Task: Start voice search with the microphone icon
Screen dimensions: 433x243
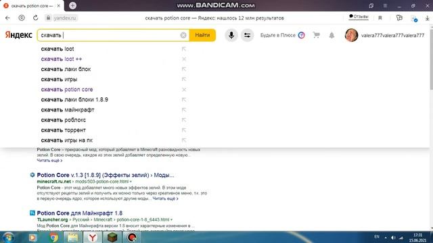Action: coord(231,35)
